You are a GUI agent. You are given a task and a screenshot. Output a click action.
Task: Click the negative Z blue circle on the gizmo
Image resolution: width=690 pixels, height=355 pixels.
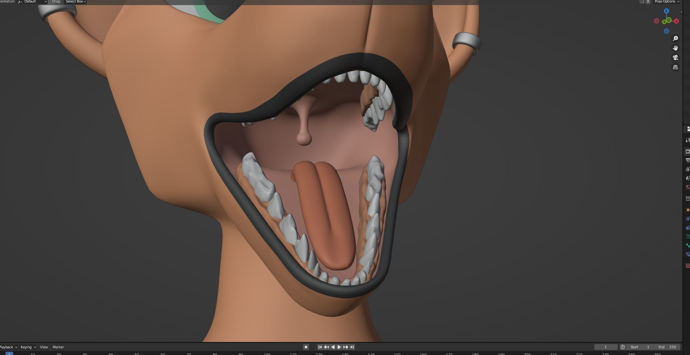click(667, 31)
